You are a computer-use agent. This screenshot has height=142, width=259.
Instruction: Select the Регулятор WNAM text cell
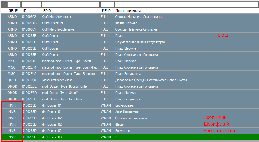pos(186,131)
